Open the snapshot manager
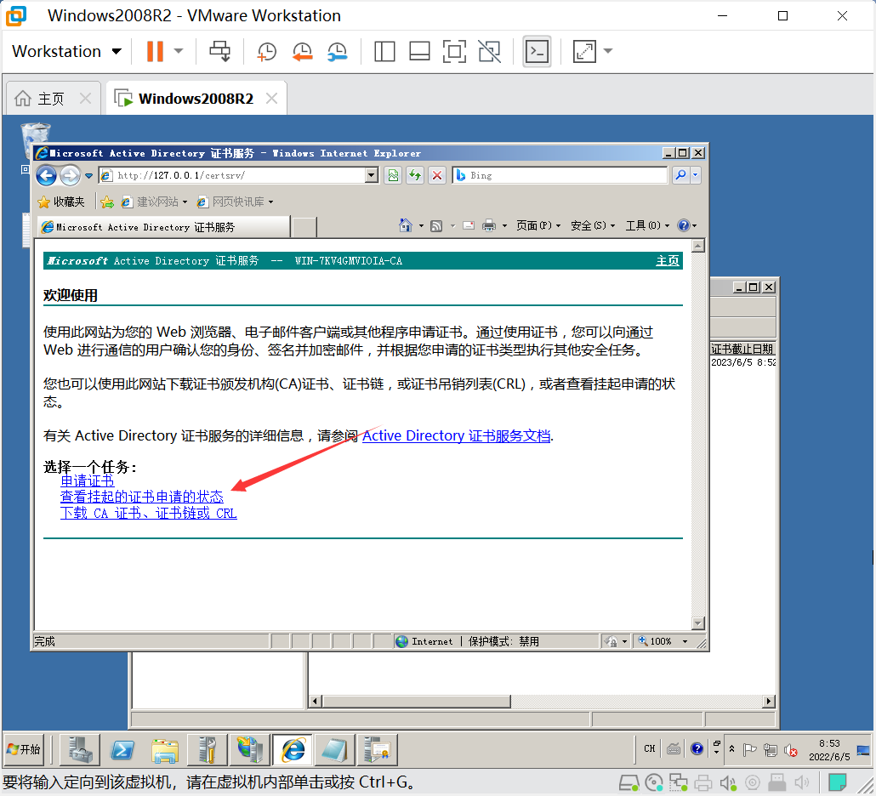 click(338, 51)
